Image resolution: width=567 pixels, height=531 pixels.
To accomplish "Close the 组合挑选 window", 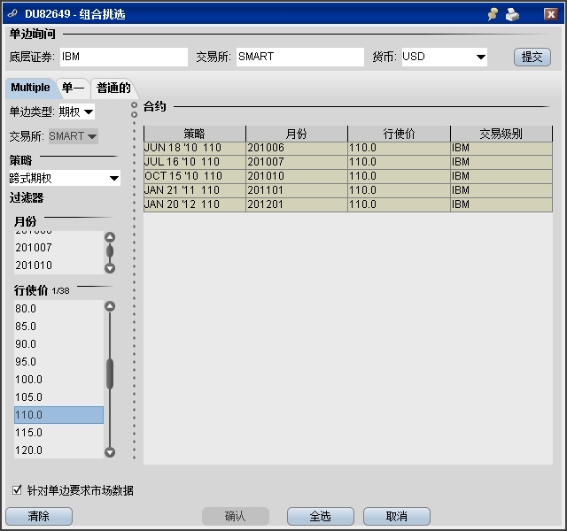I will tap(551, 14).
